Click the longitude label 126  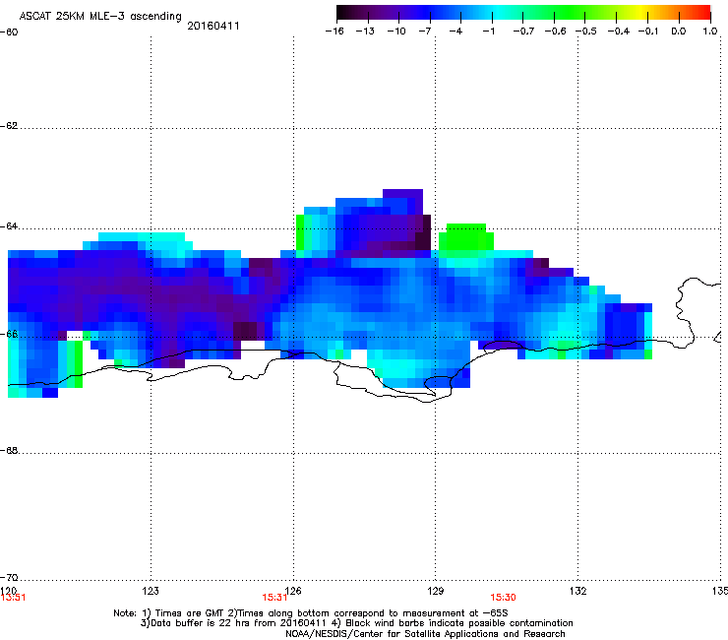(293, 591)
